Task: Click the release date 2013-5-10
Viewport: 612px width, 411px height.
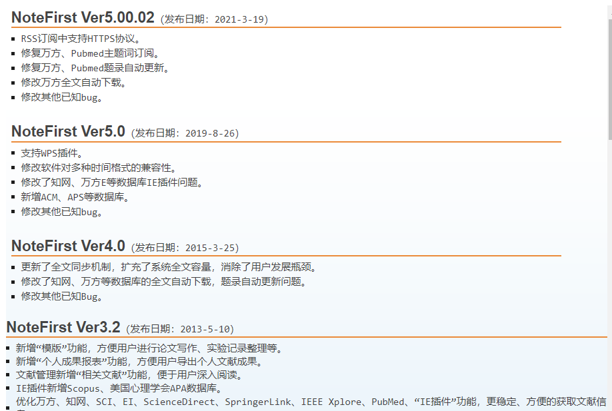Action: point(205,329)
